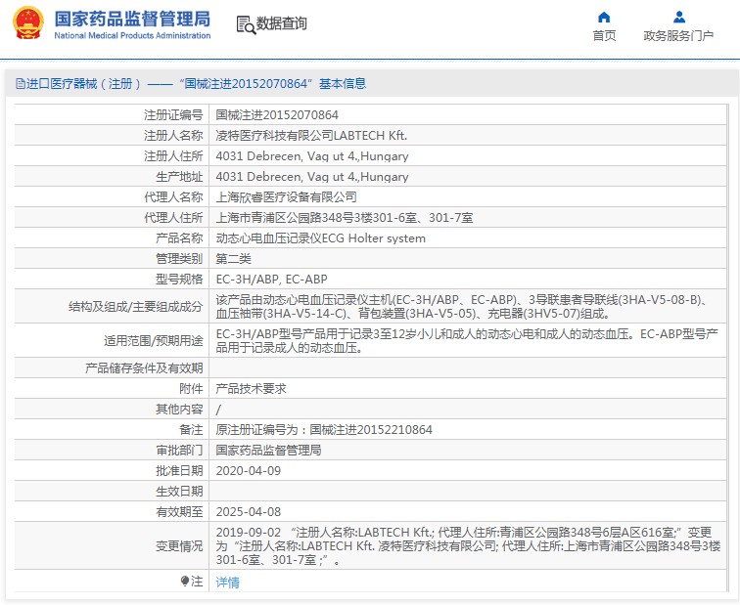Click registration number value 国械注进20152070864

click(x=277, y=115)
